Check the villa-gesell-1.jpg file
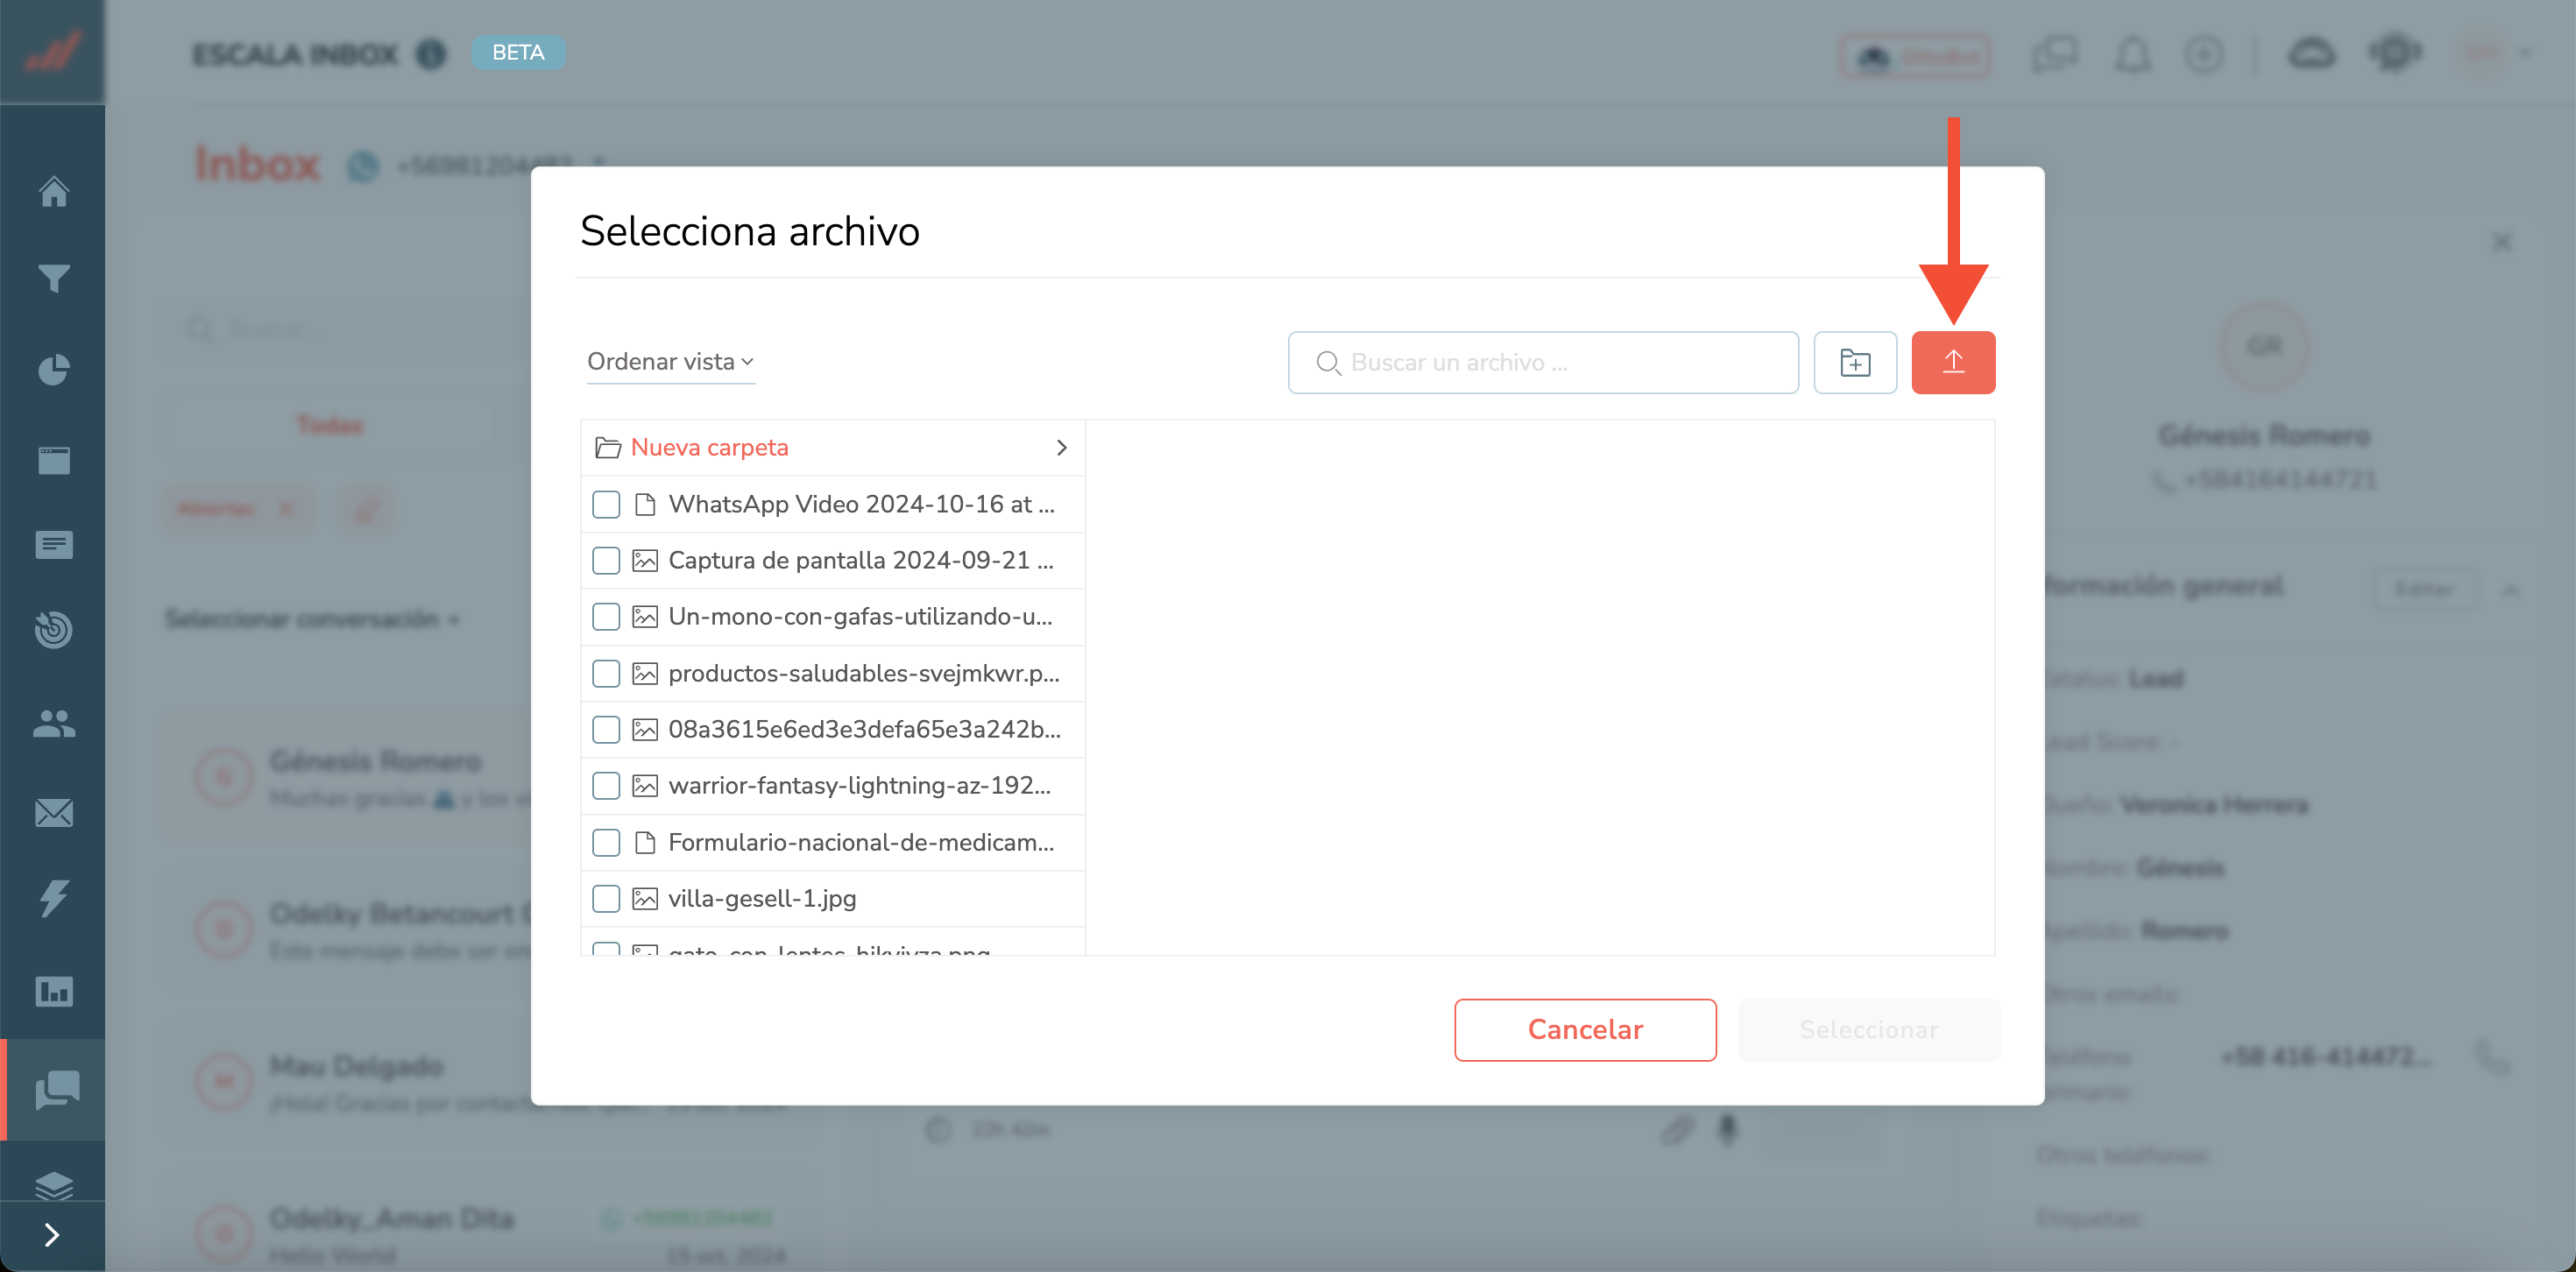 tap(606, 898)
